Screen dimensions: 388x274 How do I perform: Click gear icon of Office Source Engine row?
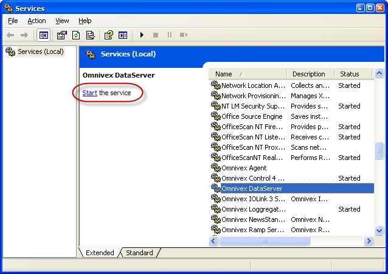pos(215,116)
